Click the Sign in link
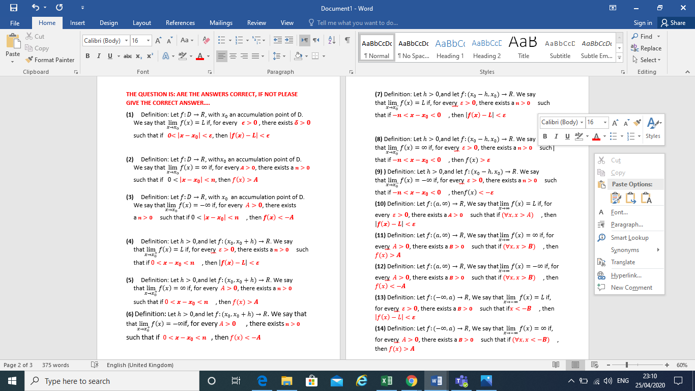This screenshot has height=391, width=695. [642, 22]
